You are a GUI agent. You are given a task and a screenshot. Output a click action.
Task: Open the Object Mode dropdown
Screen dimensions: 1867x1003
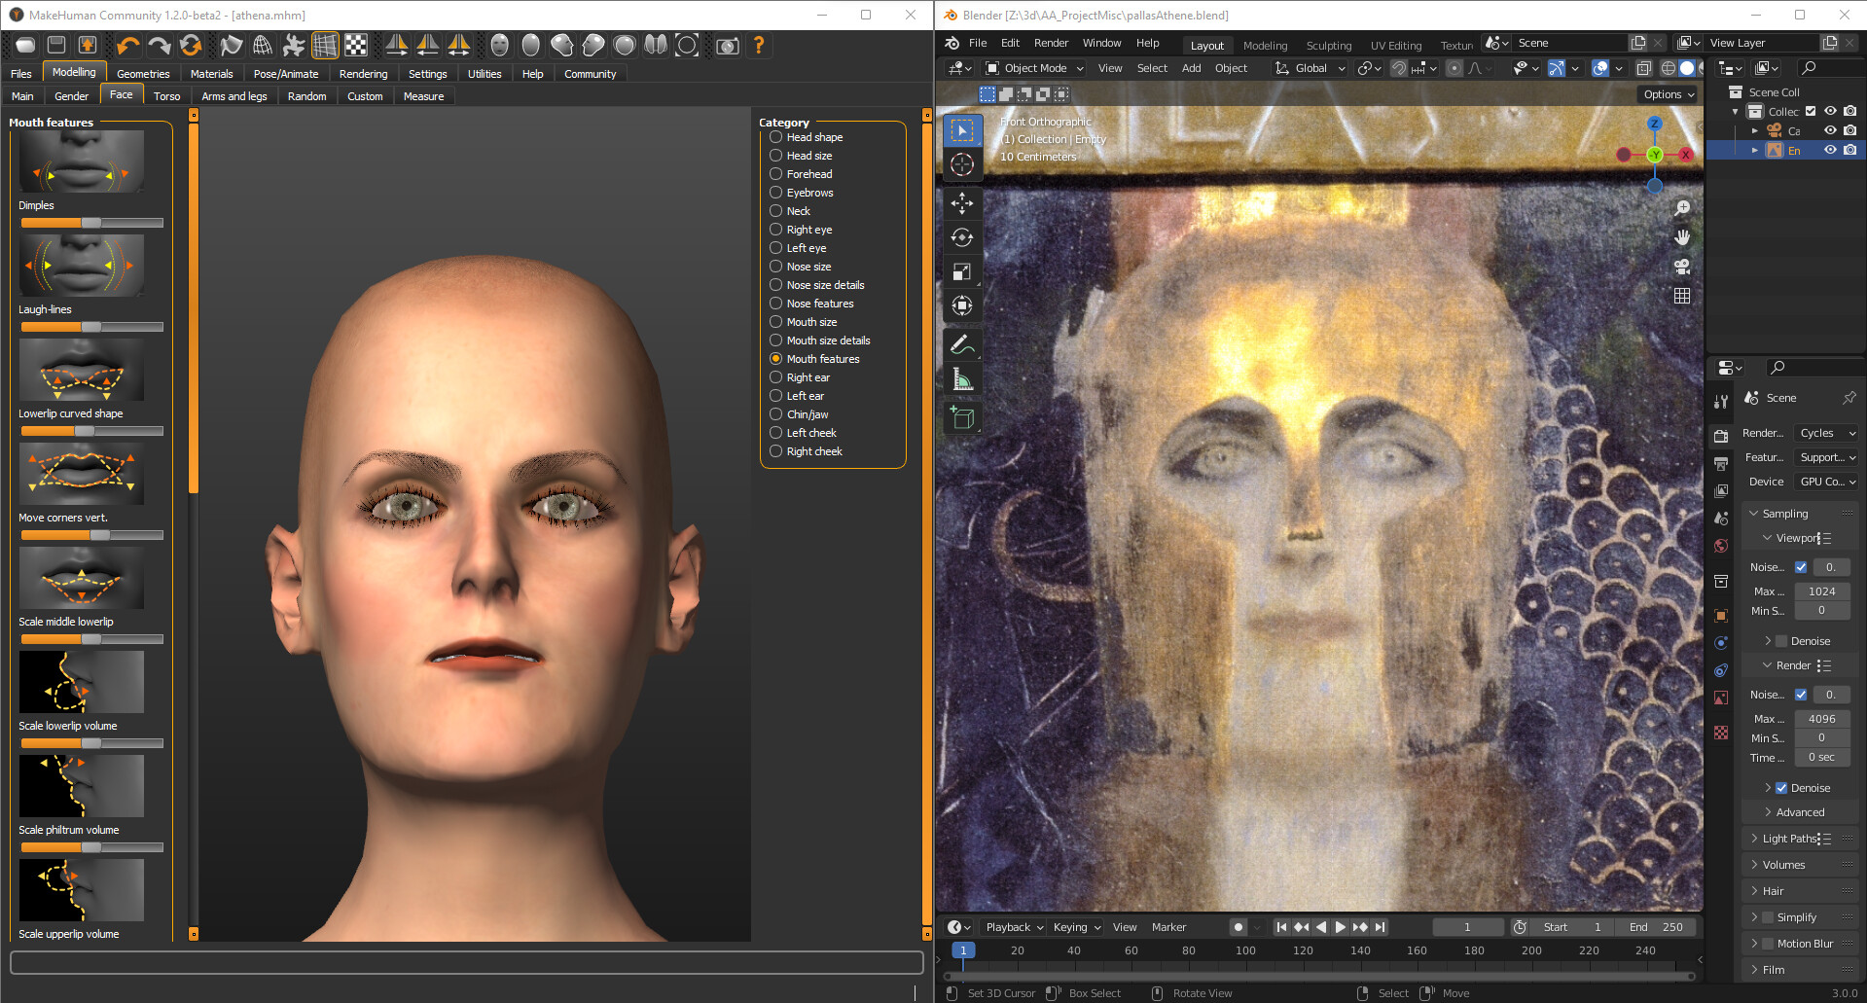click(1034, 68)
